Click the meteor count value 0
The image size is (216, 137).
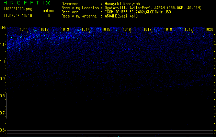coord(49,16)
